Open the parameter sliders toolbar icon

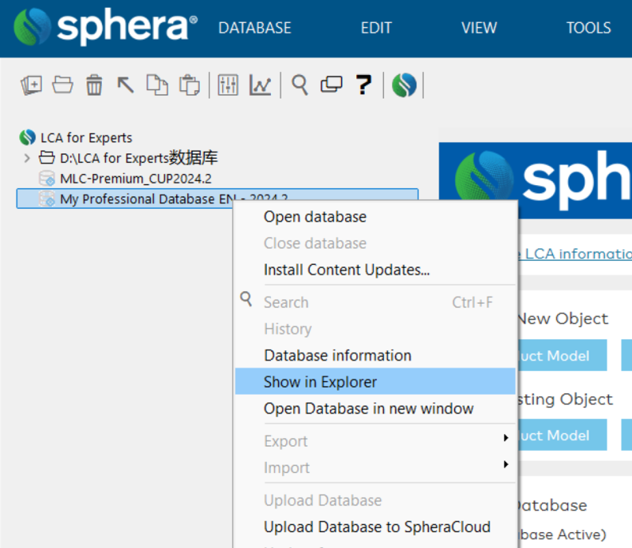(228, 85)
